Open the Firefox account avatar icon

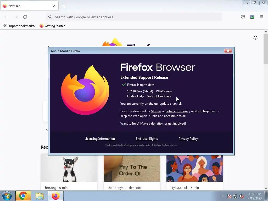(x=252, y=17)
